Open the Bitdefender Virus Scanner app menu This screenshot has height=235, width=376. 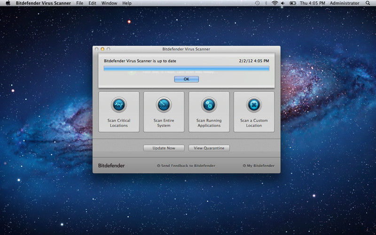pos(43,3)
